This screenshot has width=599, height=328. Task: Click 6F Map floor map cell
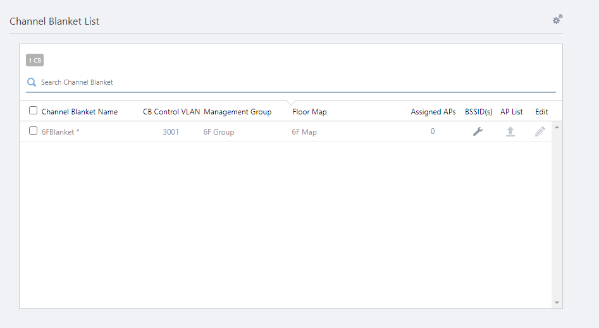(x=304, y=132)
